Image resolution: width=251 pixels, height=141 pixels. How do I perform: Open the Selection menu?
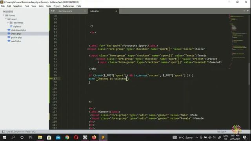click(18, 6)
